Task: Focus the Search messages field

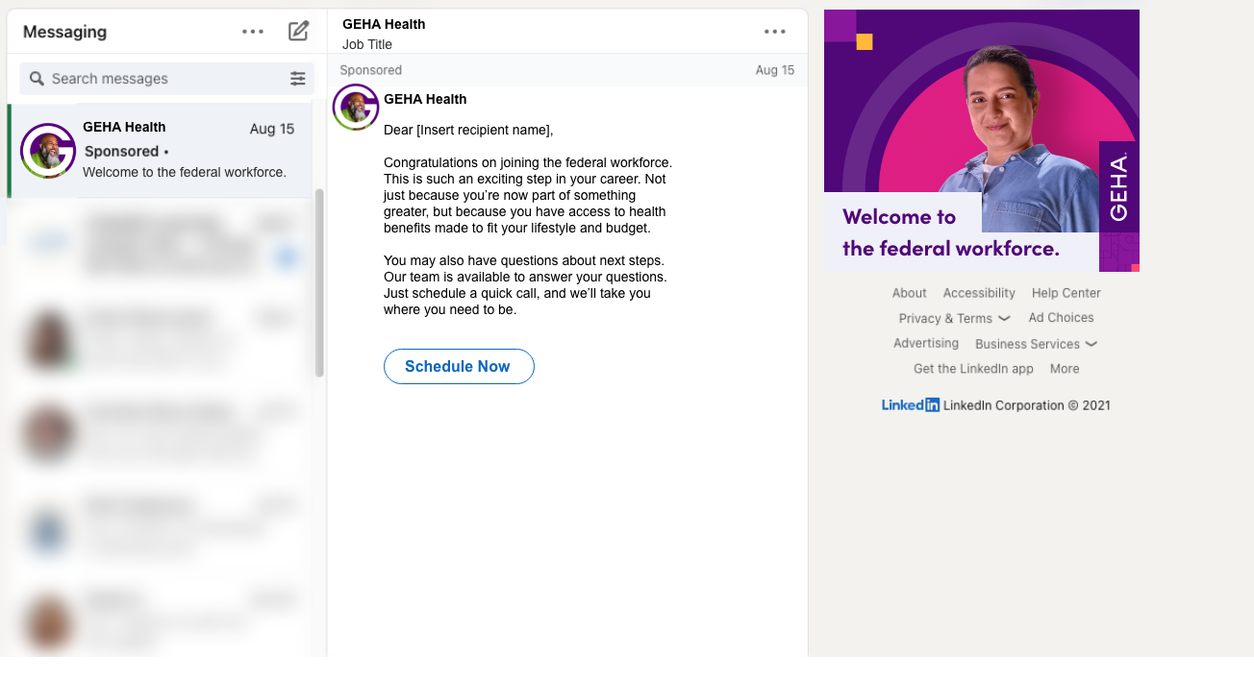Action: (167, 79)
